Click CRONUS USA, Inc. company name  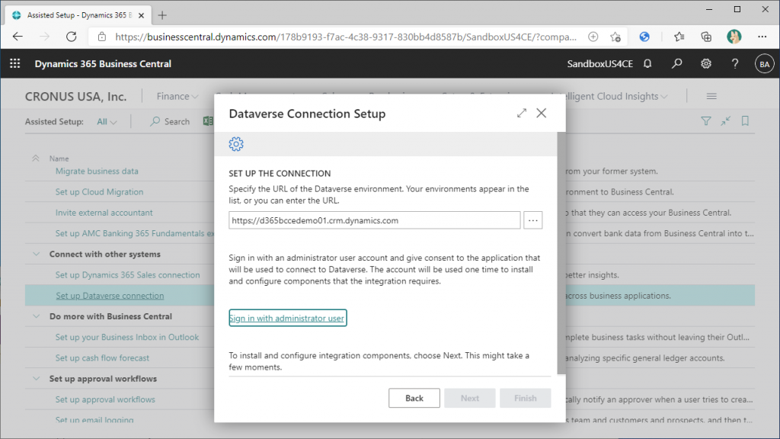75,97
